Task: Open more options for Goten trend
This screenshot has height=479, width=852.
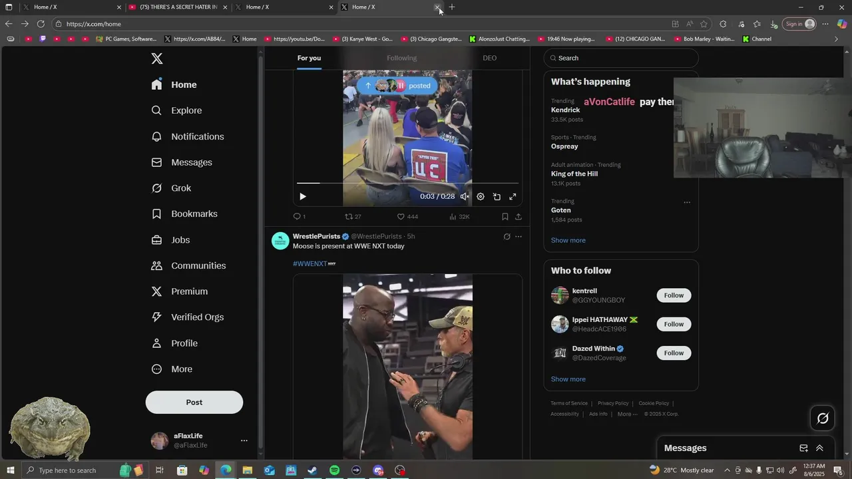Action: coord(687,202)
